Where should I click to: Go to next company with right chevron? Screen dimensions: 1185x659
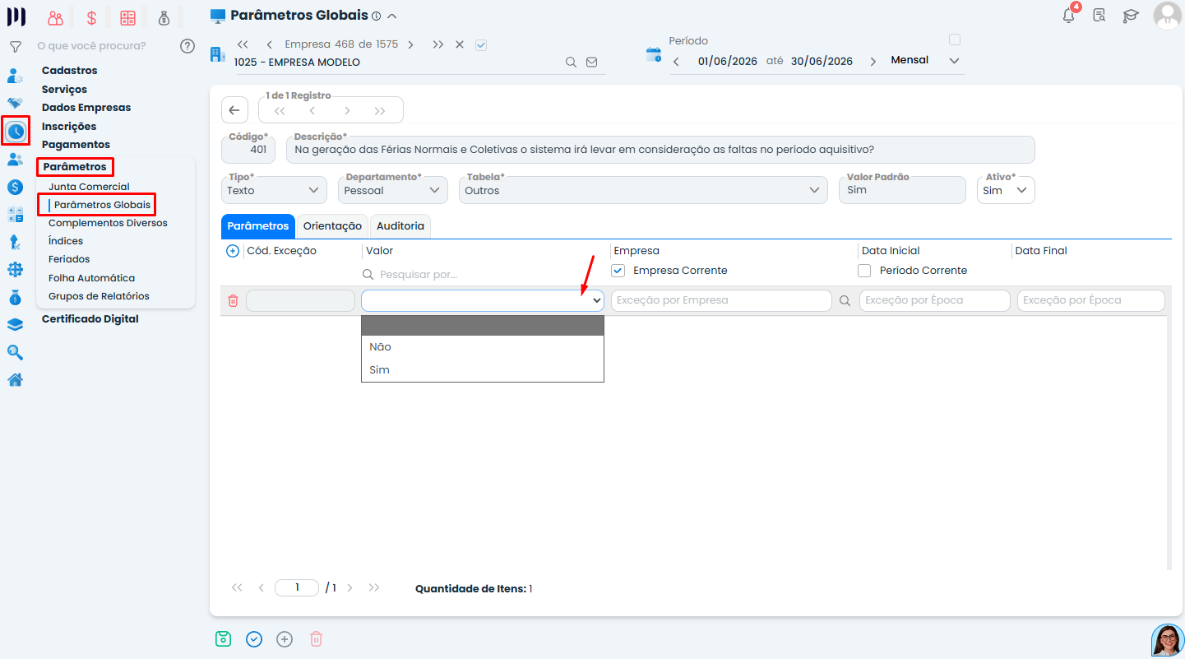(x=410, y=44)
